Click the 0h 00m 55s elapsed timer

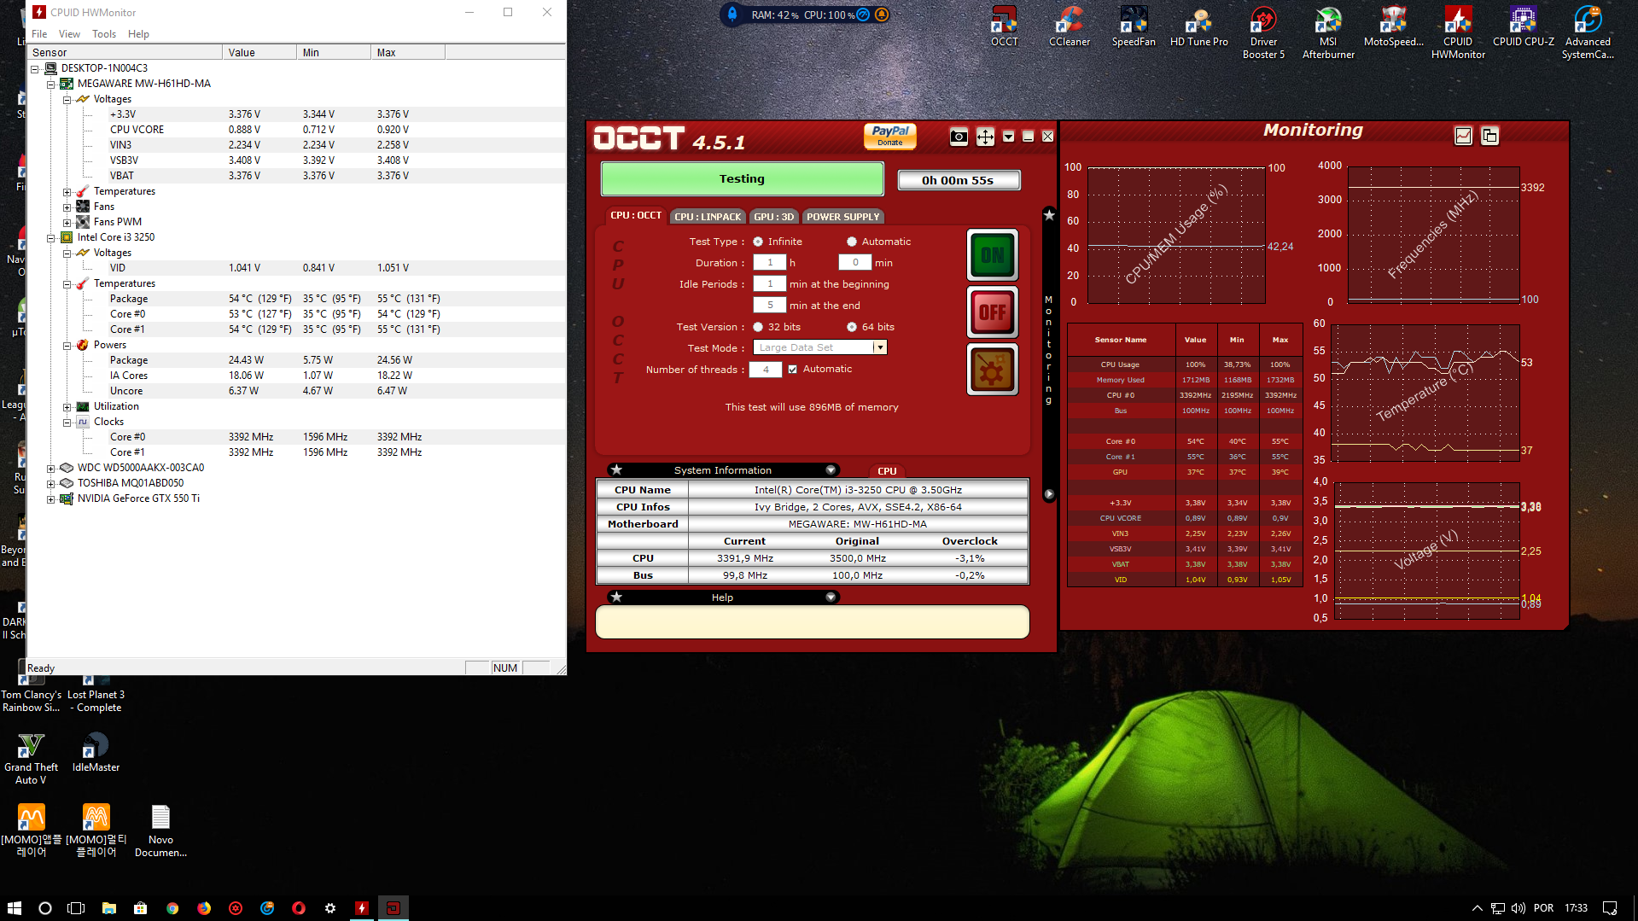959,180
